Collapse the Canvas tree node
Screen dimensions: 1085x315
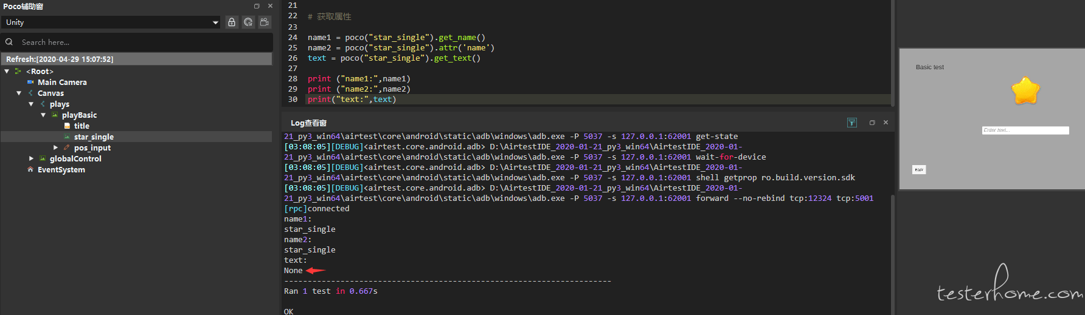(x=19, y=93)
